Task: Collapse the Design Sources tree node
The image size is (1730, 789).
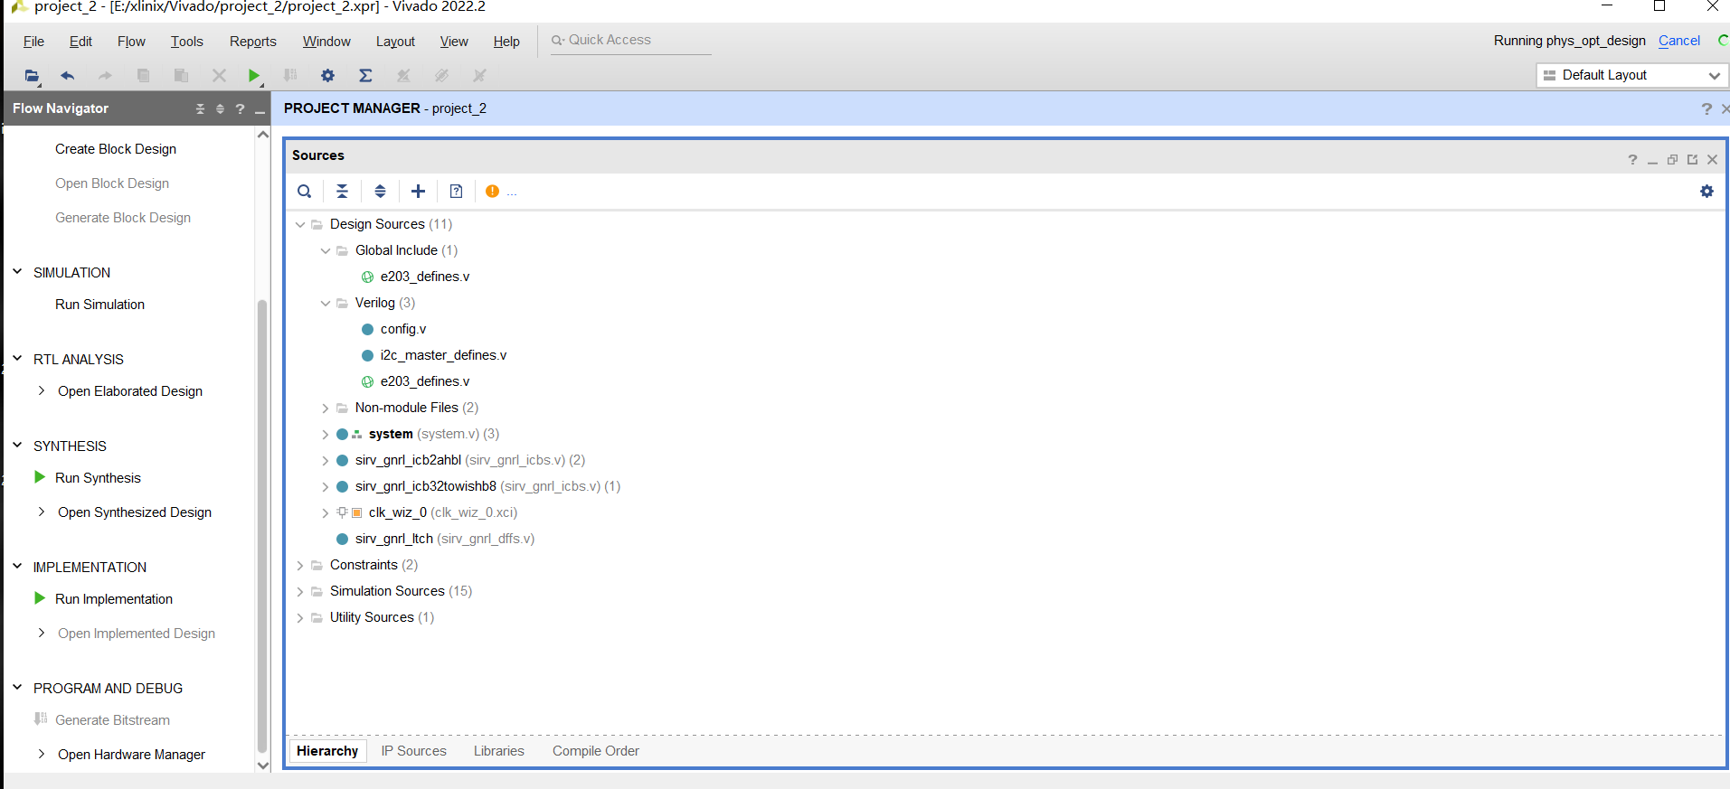Action: (x=300, y=224)
